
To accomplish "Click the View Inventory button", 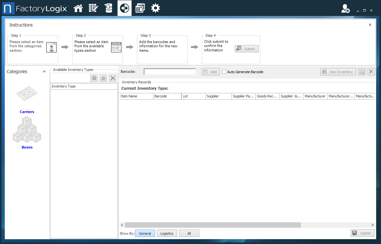I will click(338, 72).
